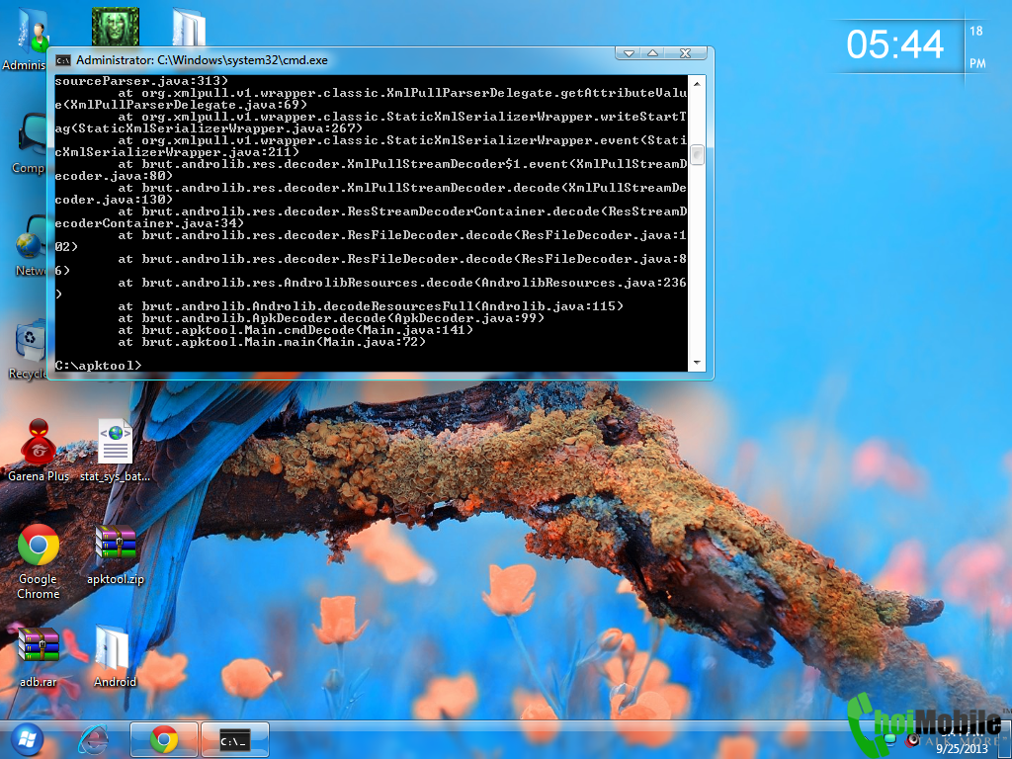This screenshot has width=1012, height=759.
Task: Select the green face game icon
Action: pyautogui.click(x=116, y=27)
